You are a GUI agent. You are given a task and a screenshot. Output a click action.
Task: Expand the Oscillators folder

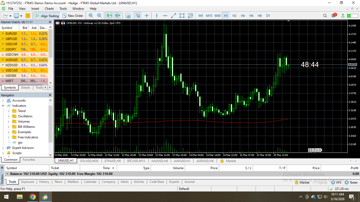(8, 116)
